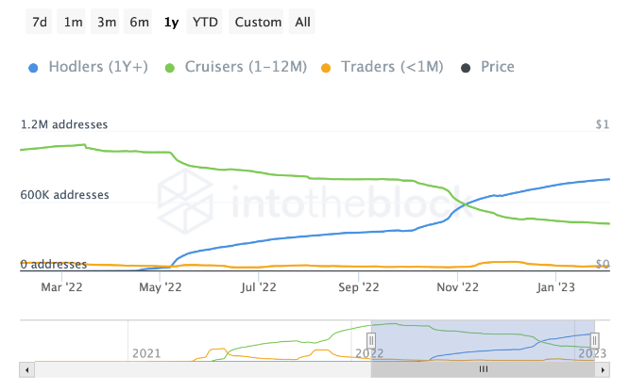630x391 pixels.
Task: Switch to the 6m time range
Action: coord(139,22)
